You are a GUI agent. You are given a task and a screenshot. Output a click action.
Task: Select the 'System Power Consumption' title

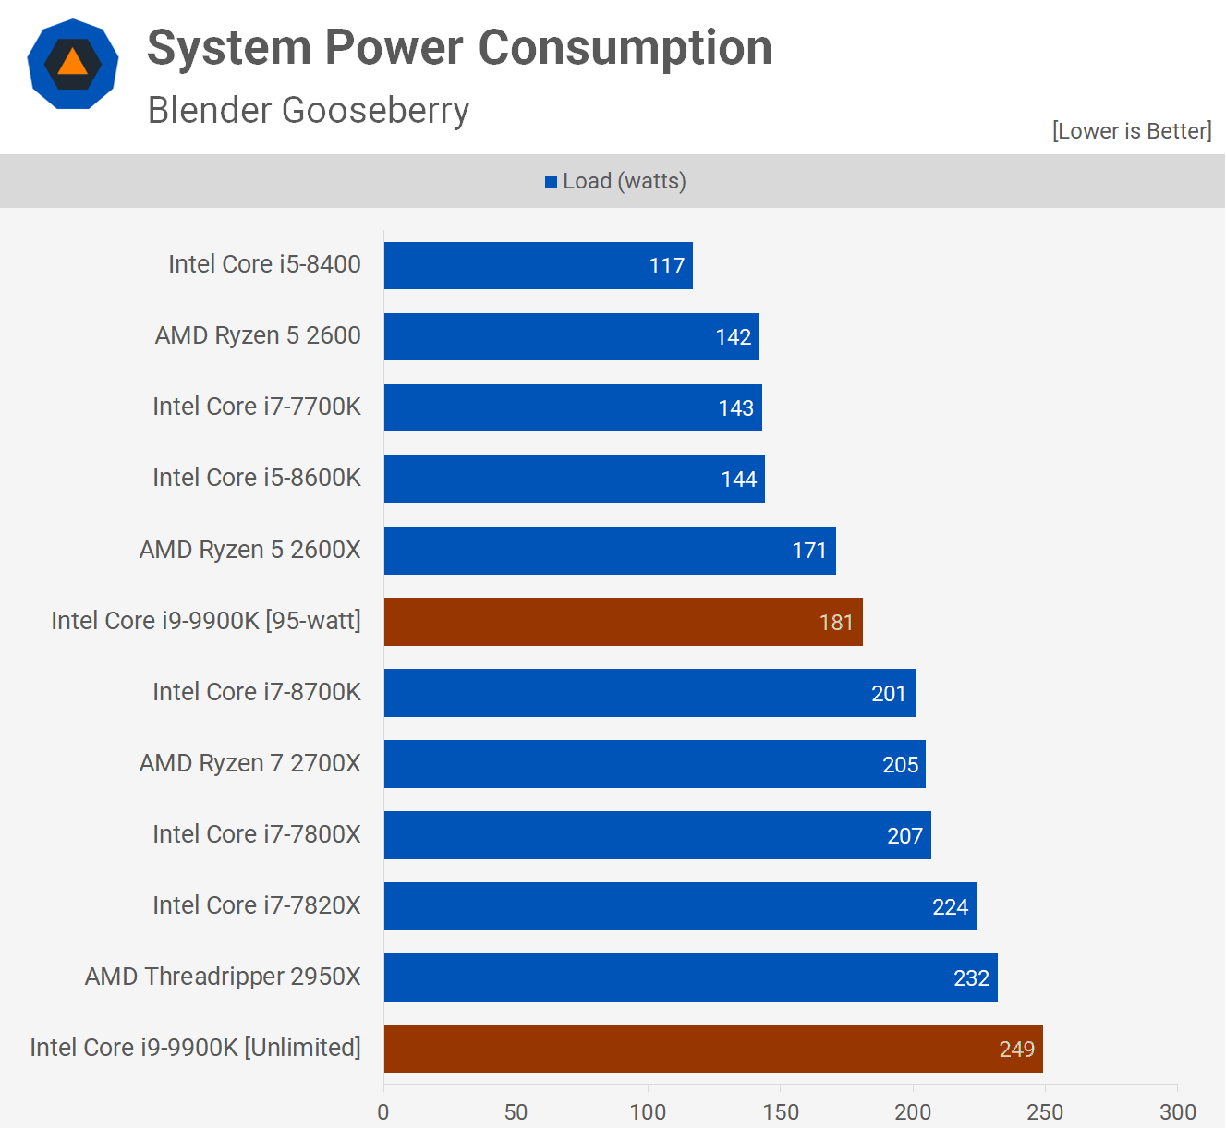459,48
